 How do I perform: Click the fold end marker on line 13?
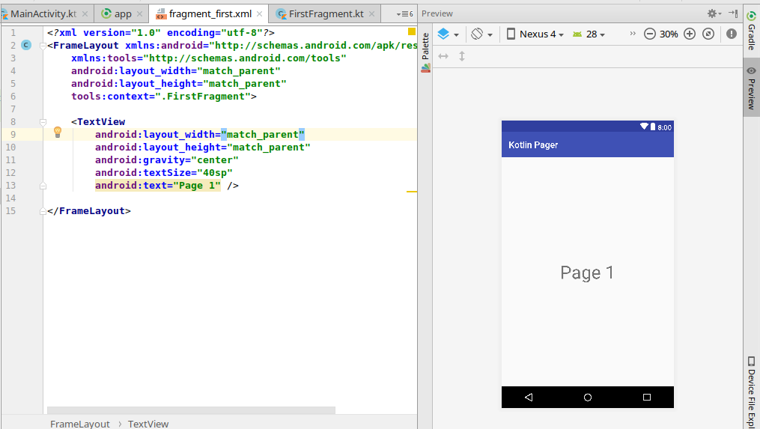(43, 186)
